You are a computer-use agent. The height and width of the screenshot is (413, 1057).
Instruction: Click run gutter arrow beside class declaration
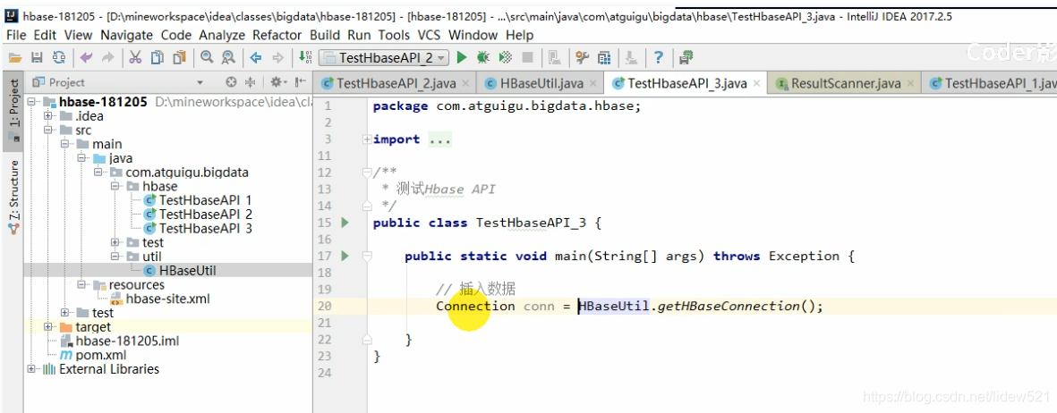[345, 223]
